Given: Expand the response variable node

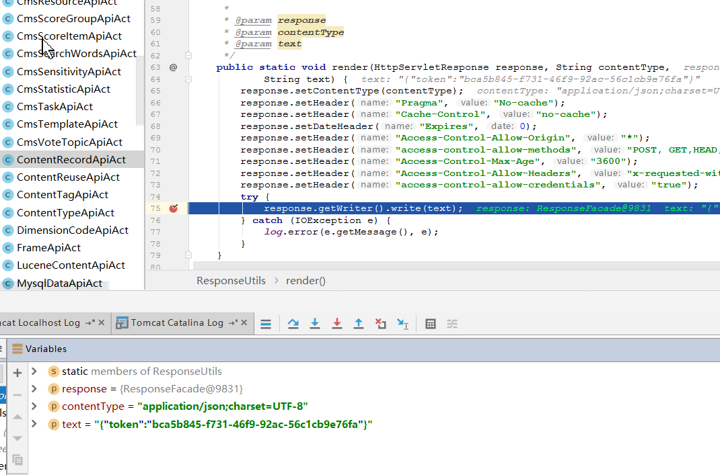Looking at the screenshot, I should pos(34,389).
